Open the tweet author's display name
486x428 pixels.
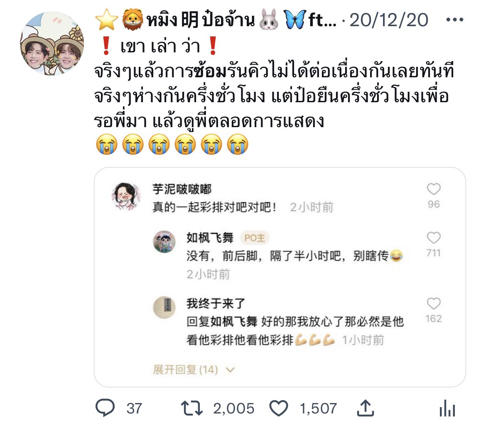216,20
